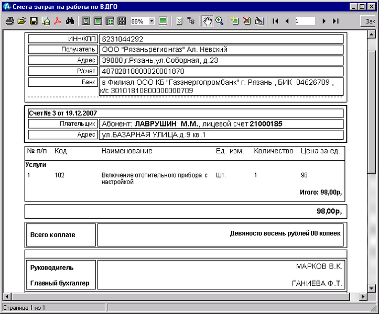Toggle the Hand pan tool

pos(208,21)
